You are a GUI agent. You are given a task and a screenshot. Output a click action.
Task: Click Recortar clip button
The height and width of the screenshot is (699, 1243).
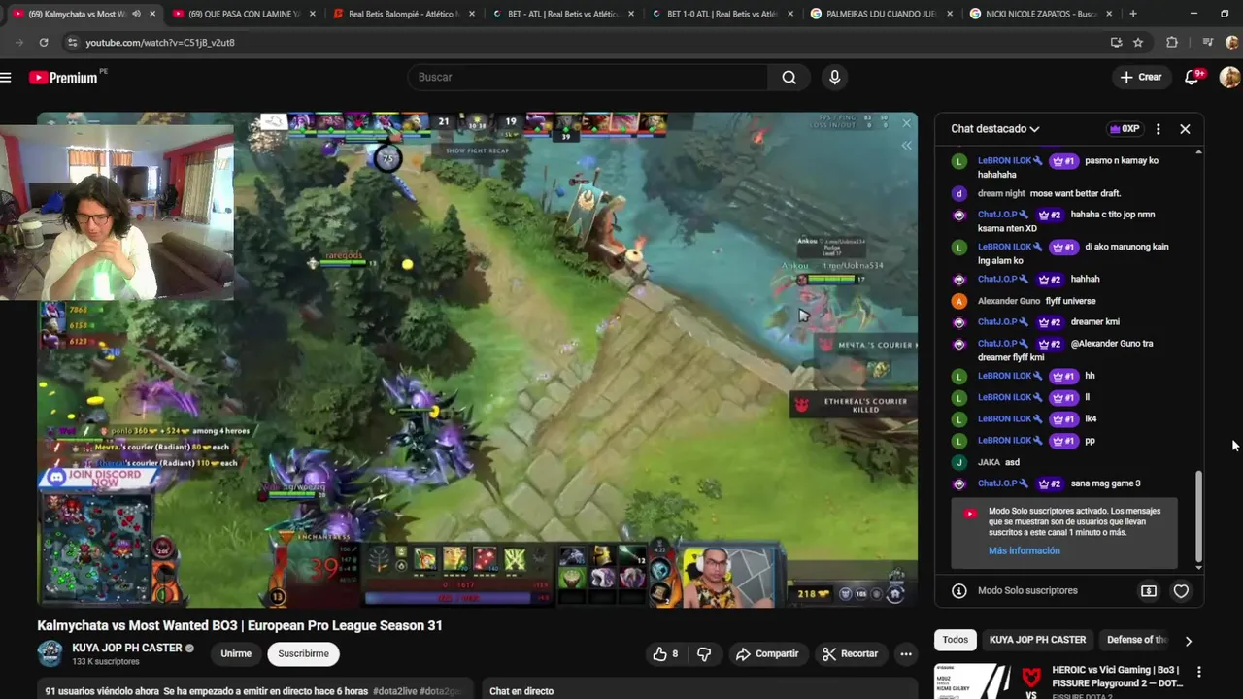coord(850,654)
